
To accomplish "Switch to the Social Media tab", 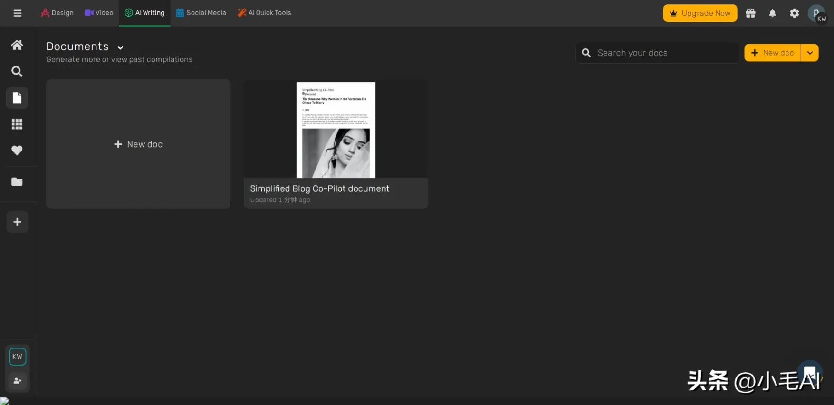I will pyautogui.click(x=201, y=13).
